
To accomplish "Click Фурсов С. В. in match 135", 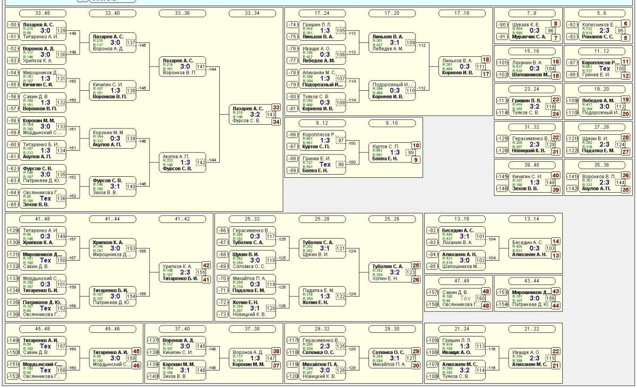I will click(x=37, y=168).
